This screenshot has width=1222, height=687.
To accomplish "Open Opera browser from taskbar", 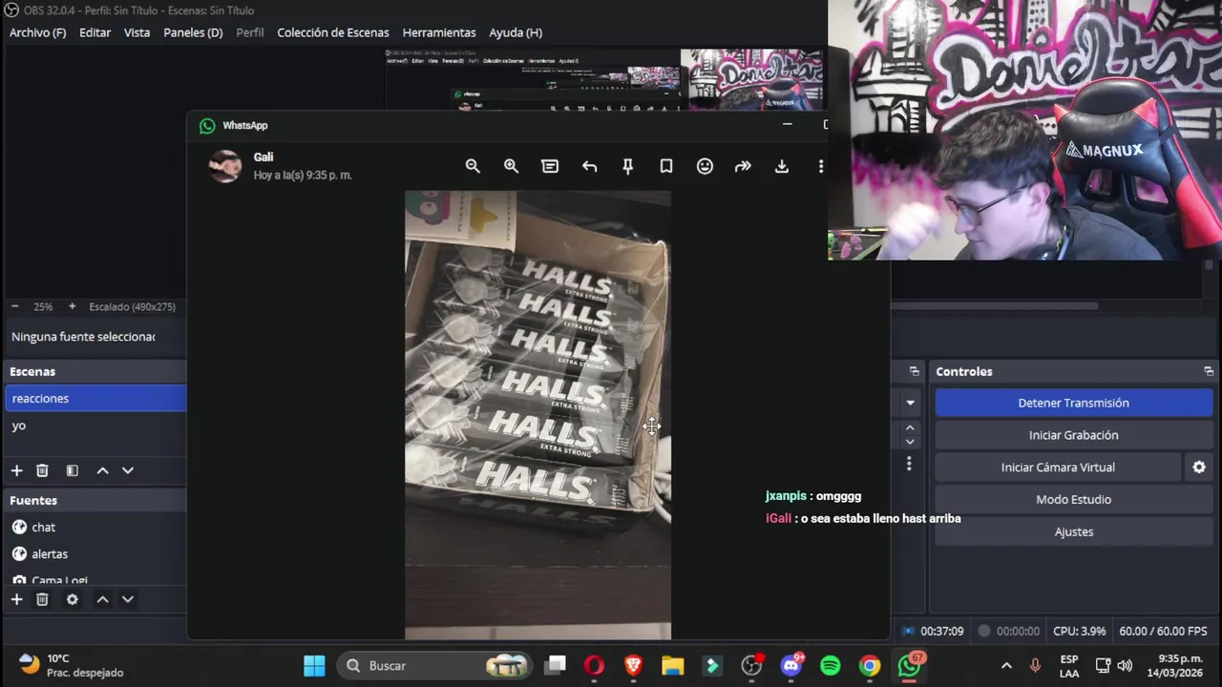I will [x=594, y=666].
